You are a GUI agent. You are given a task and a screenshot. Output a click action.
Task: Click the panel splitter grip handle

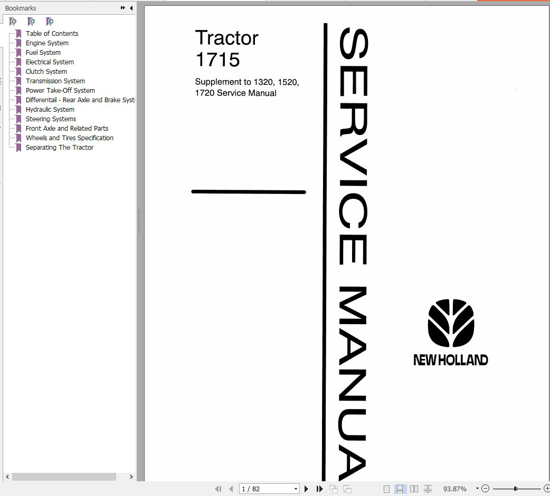[139, 221]
